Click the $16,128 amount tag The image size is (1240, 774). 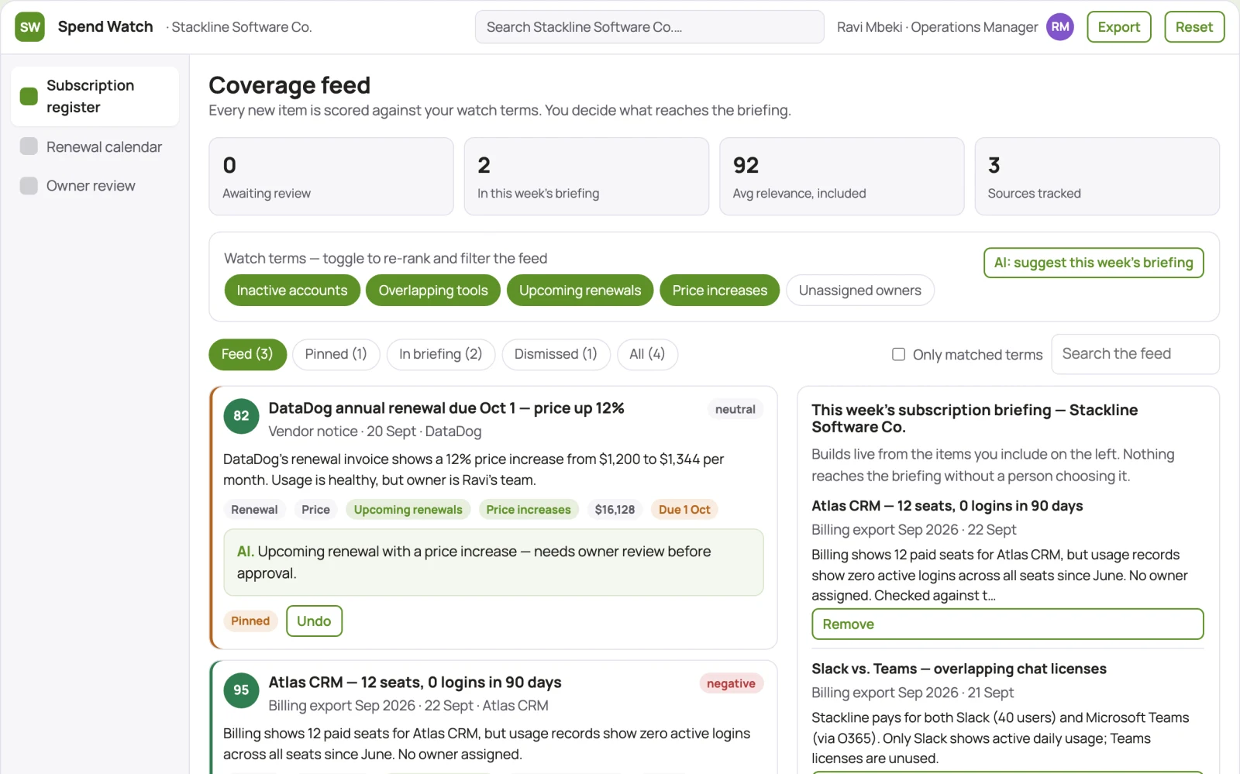click(615, 510)
